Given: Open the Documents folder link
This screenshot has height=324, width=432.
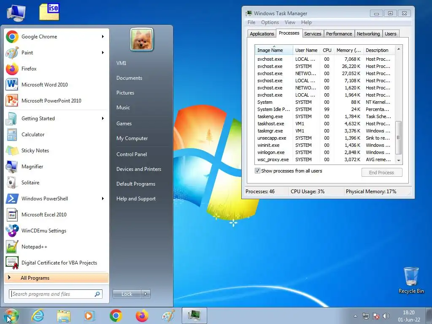Looking at the screenshot, I should [x=129, y=78].
